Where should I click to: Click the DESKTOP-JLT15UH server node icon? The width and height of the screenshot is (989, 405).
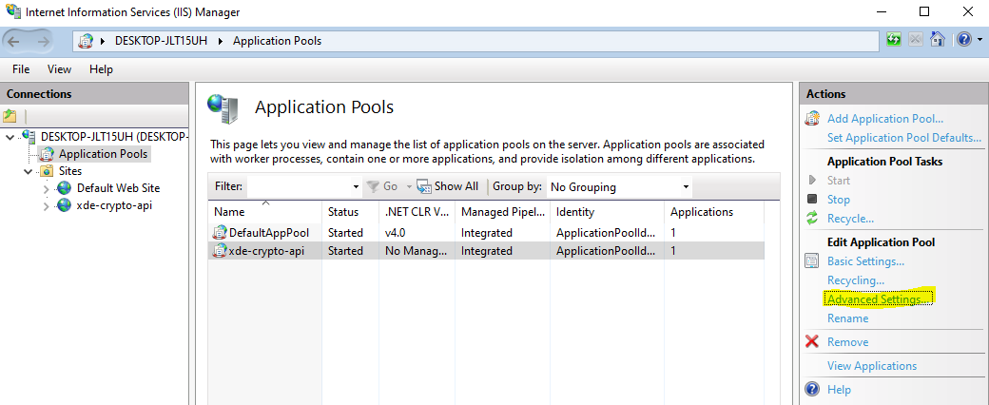pyautogui.click(x=29, y=135)
